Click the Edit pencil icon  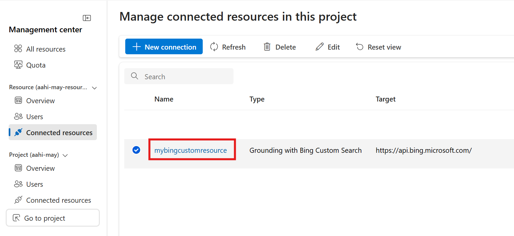(x=320, y=47)
